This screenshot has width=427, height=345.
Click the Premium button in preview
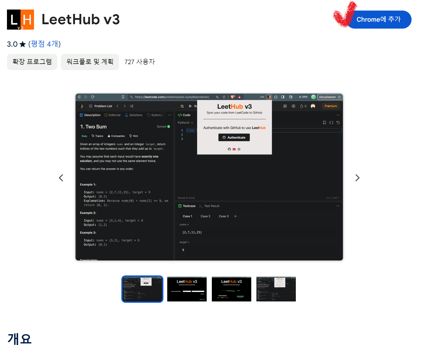tap(331, 106)
